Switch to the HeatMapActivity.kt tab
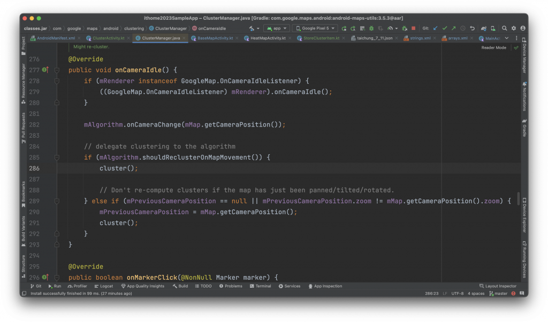This screenshot has width=548, height=323. (x=268, y=38)
